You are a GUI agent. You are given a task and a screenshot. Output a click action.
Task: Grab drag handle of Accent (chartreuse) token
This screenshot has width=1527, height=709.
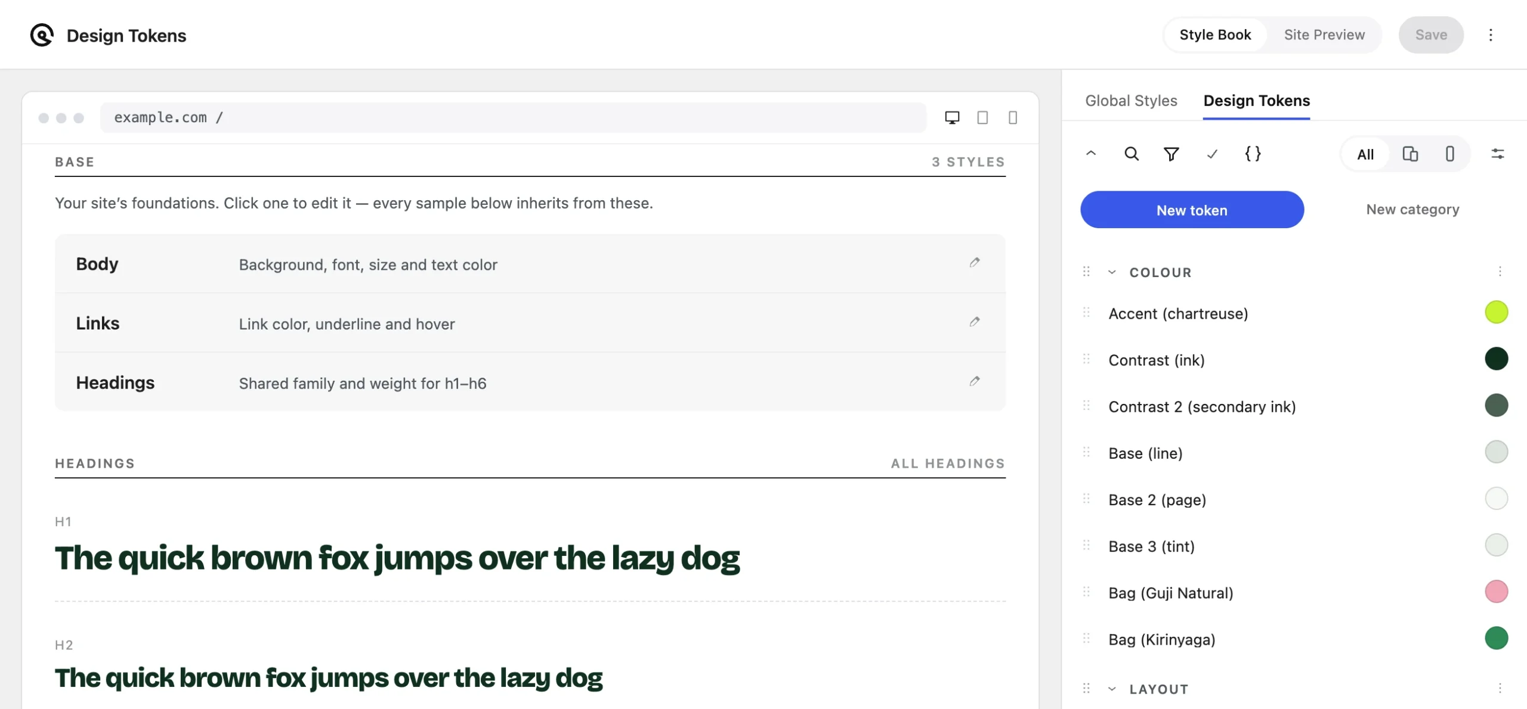(x=1086, y=312)
